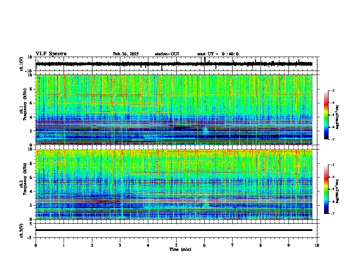
Task: Click the ch.1 spectrogram color scale bar
Action: [x=326, y=115]
